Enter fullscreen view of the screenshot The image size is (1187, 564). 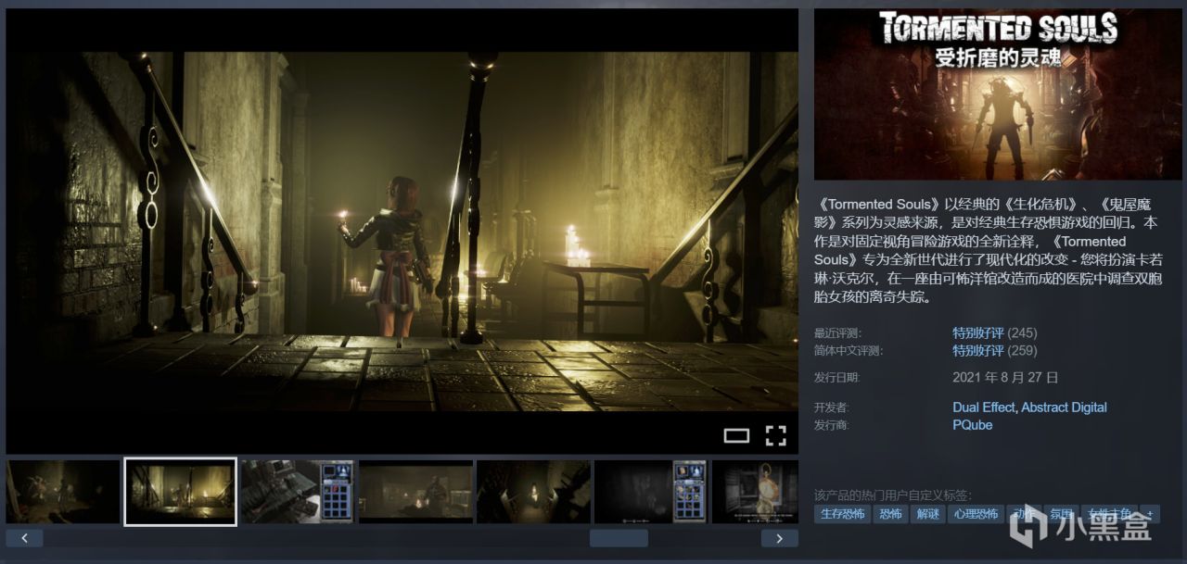775,435
